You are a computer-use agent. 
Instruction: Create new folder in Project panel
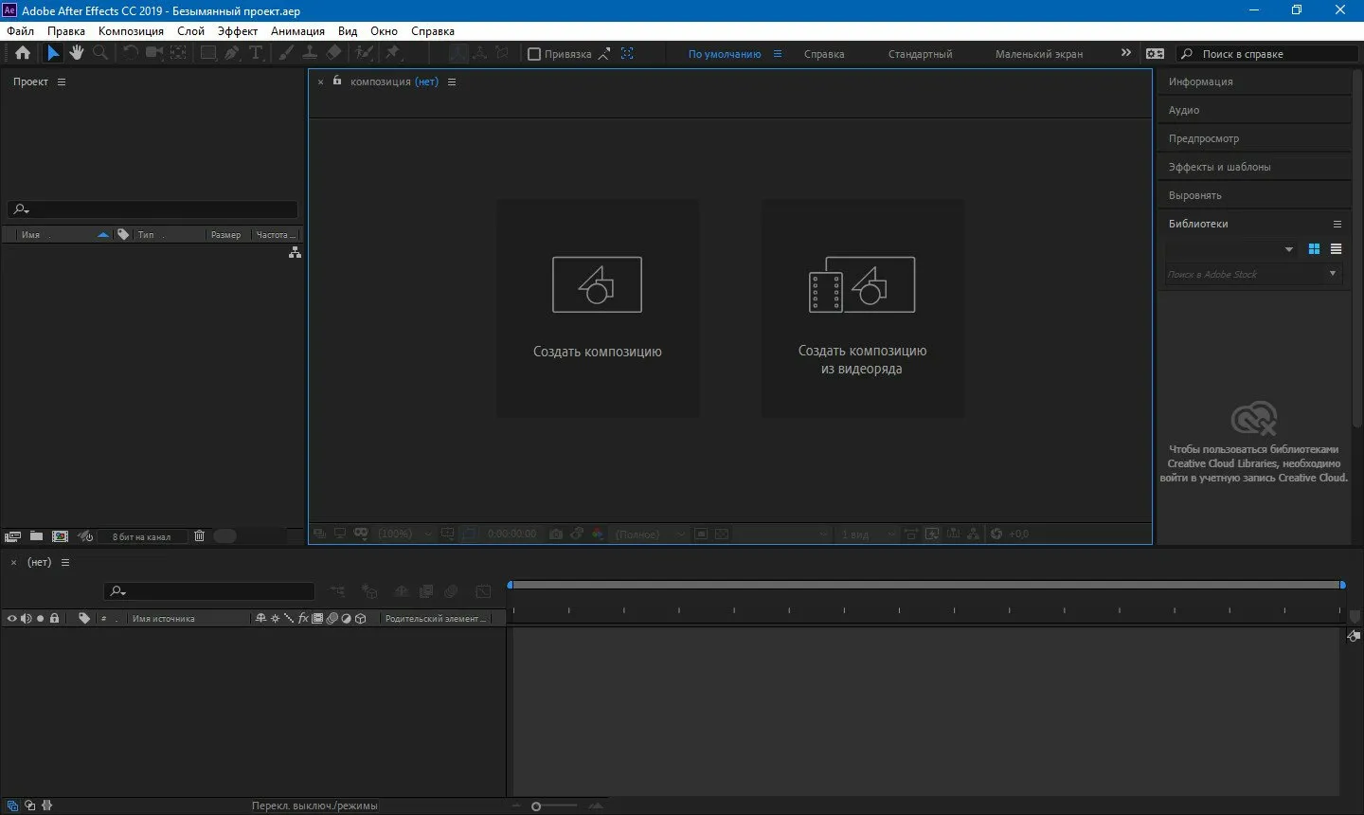(x=36, y=536)
